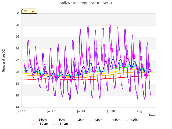
Task: Click the 28 y-axis tick label
Action: 17,25
